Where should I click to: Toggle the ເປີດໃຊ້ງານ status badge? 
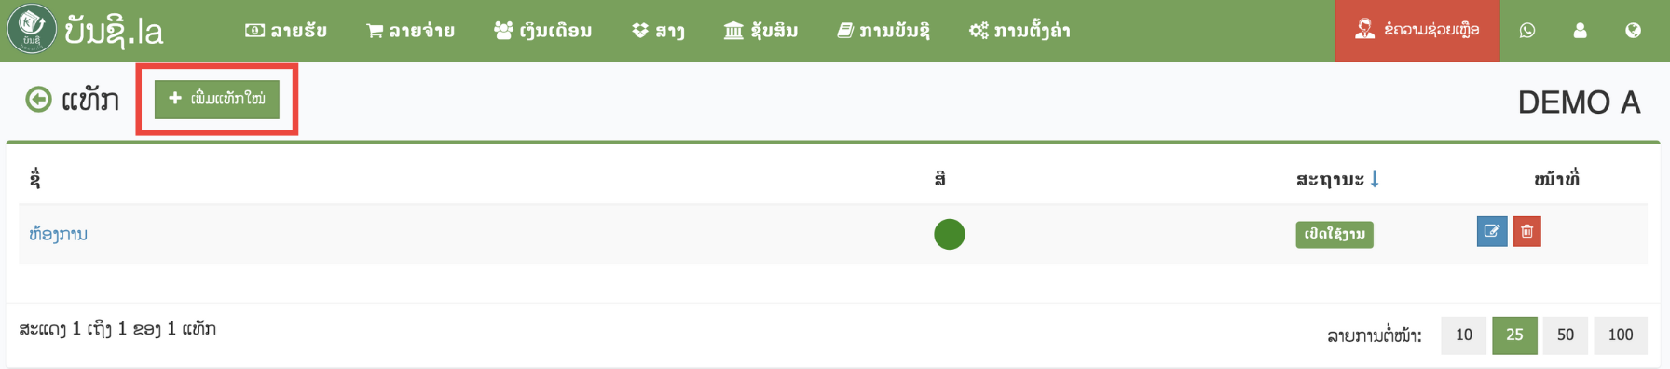point(1335,234)
